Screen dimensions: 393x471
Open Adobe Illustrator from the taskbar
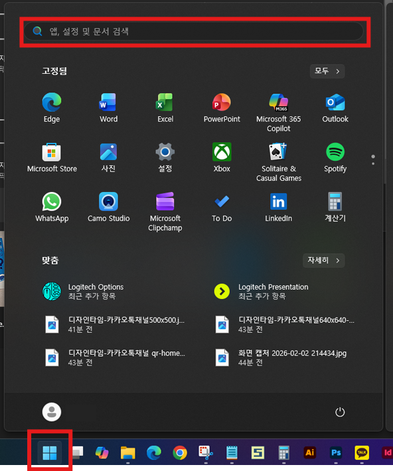(310, 452)
